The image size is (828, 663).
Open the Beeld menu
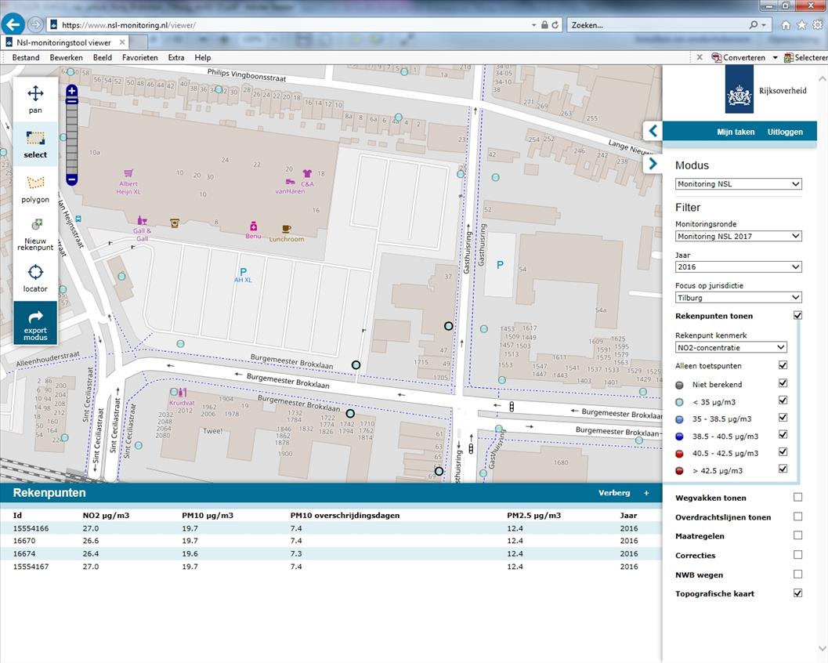click(x=103, y=57)
